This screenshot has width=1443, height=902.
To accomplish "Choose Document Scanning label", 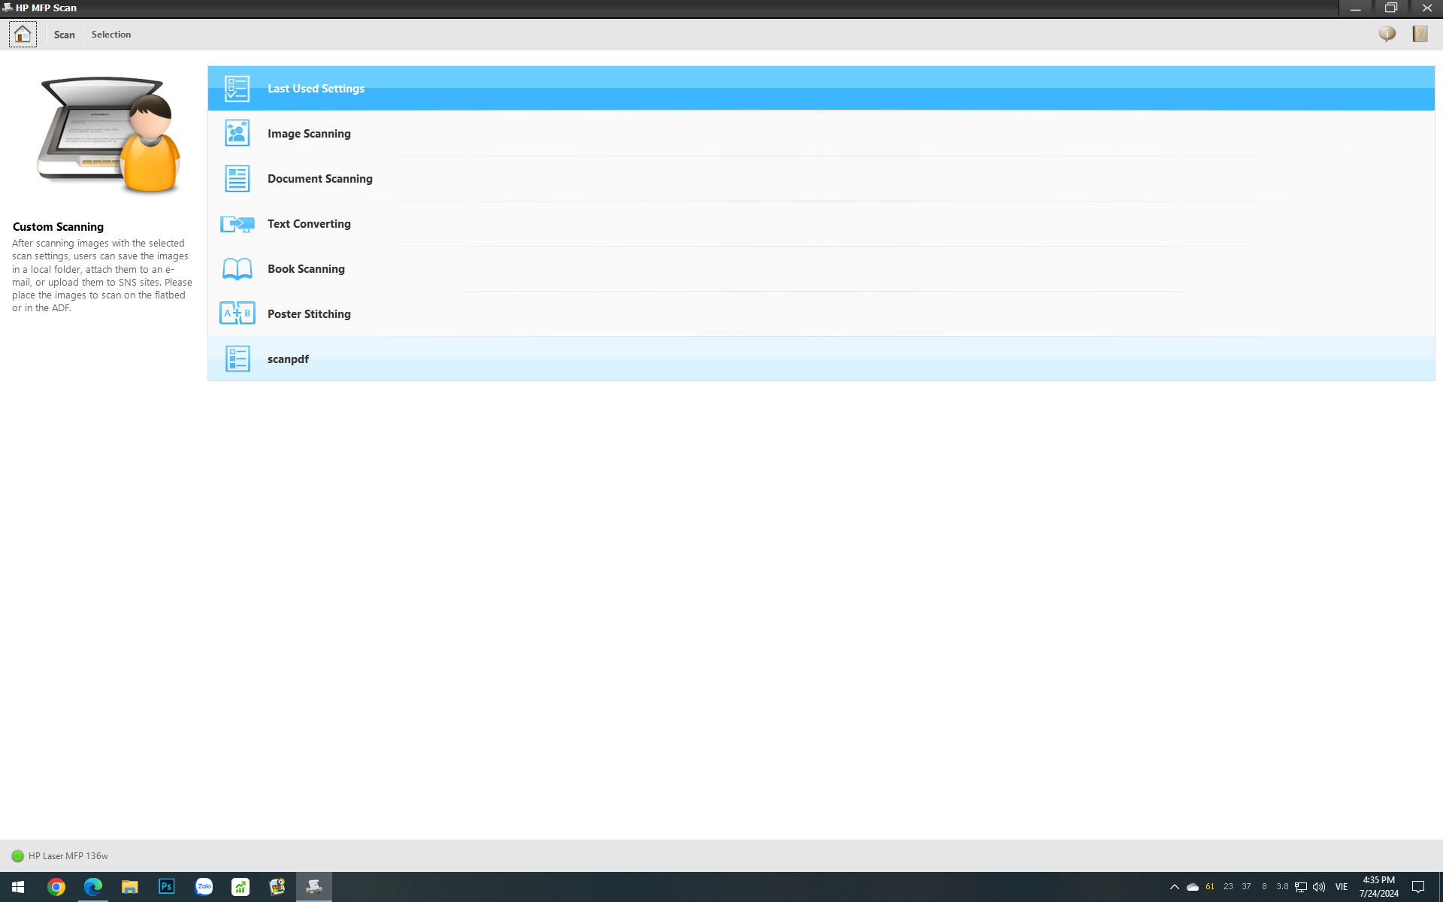I will (x=320, y=179).
